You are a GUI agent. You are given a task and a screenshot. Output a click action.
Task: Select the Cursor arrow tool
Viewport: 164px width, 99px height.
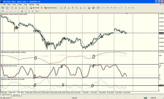click(3, 11)
